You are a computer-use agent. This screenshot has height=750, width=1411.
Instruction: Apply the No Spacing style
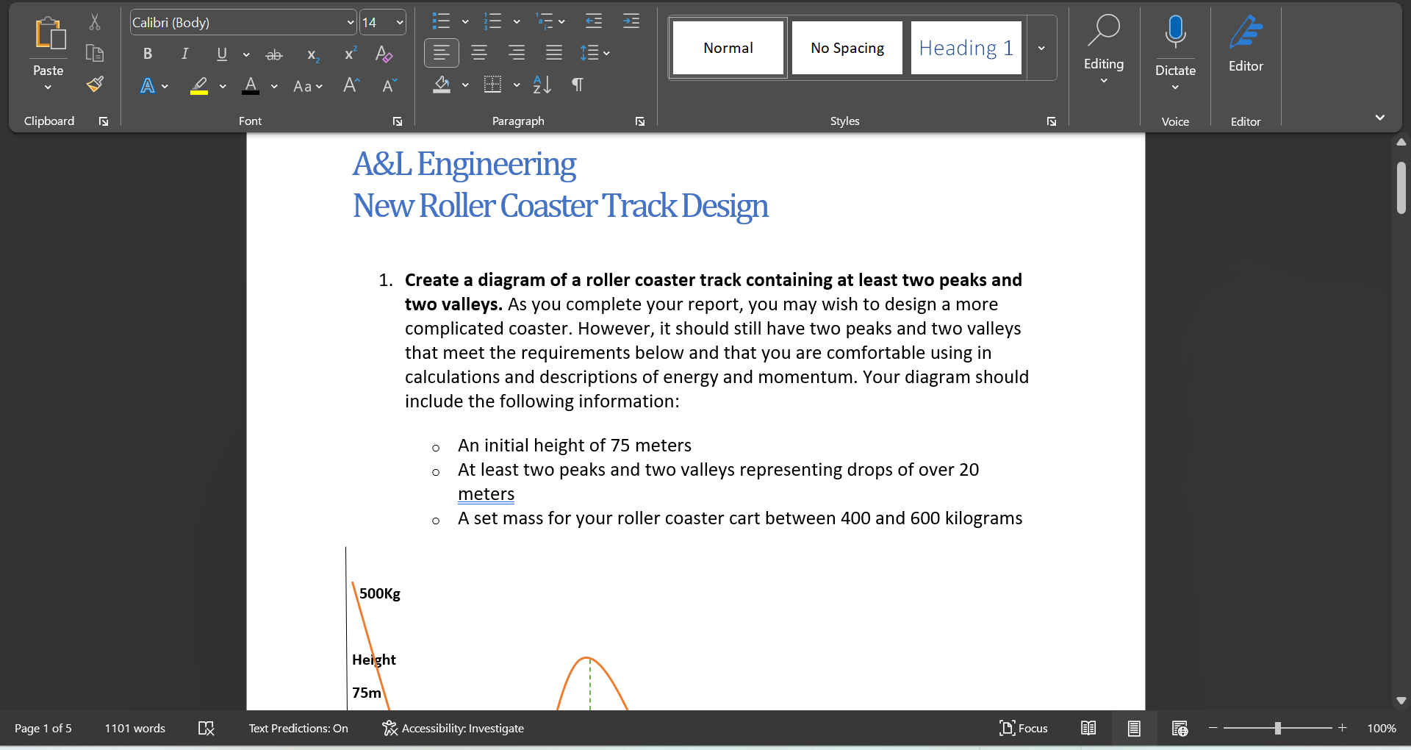pyautogui.click(x=847, y=47)
